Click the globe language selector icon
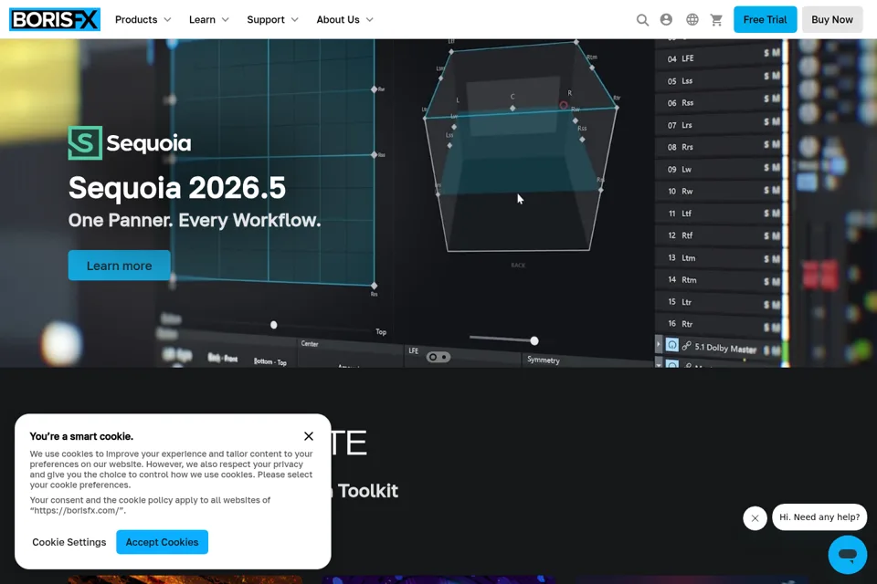The image size is (877, 584). tap(692, 19)
